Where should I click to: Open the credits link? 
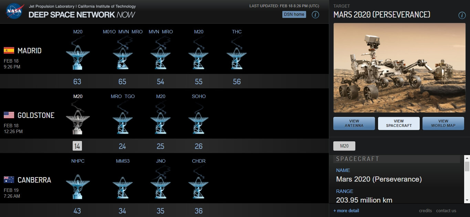(425, 211)
